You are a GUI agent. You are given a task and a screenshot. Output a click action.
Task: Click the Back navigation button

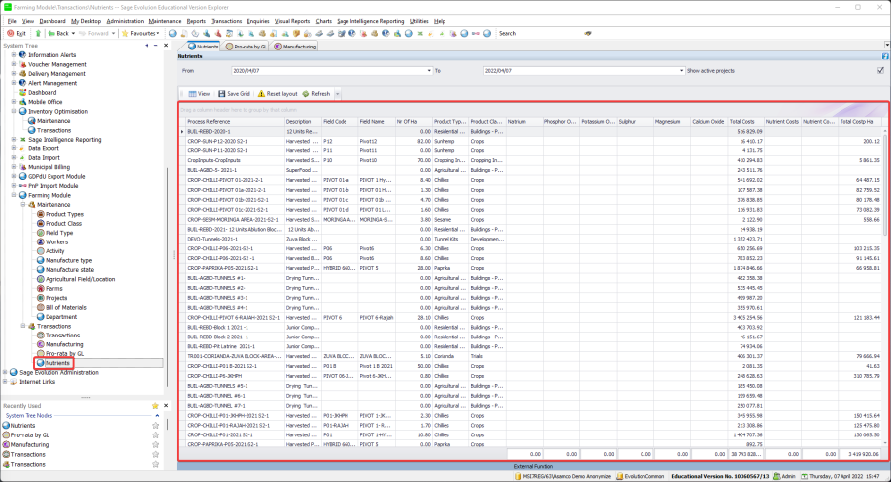tap(56, 33)
